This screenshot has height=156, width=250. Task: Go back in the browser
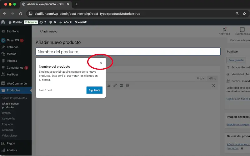click(5, 14)
